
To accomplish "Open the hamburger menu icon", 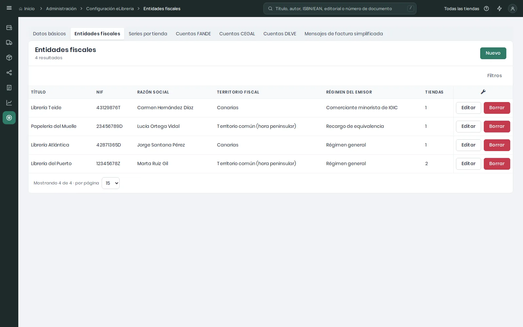I will 9,8.
